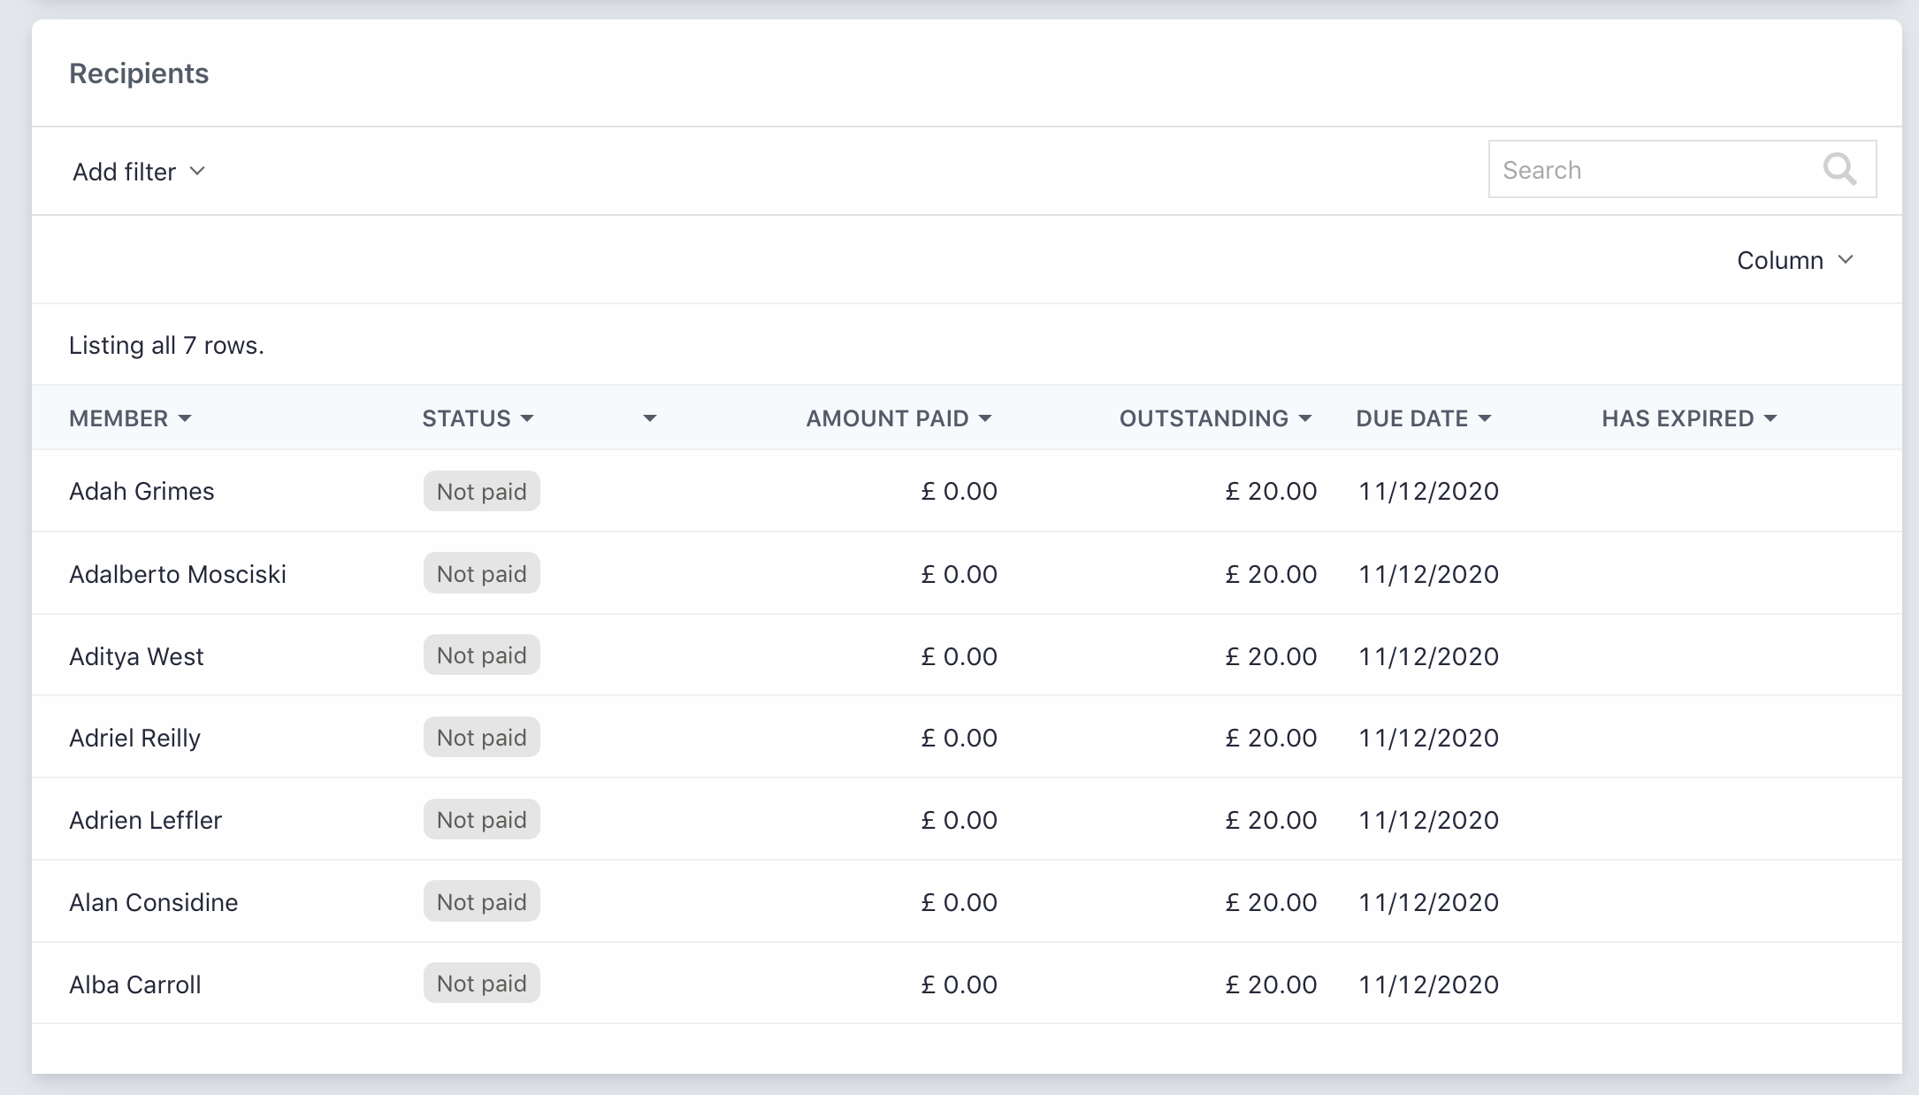Click Not paid badge for Adalberto Mosciski
Screen dimensions: 1919x1095
pyautogui.click(x=482, y=573)
